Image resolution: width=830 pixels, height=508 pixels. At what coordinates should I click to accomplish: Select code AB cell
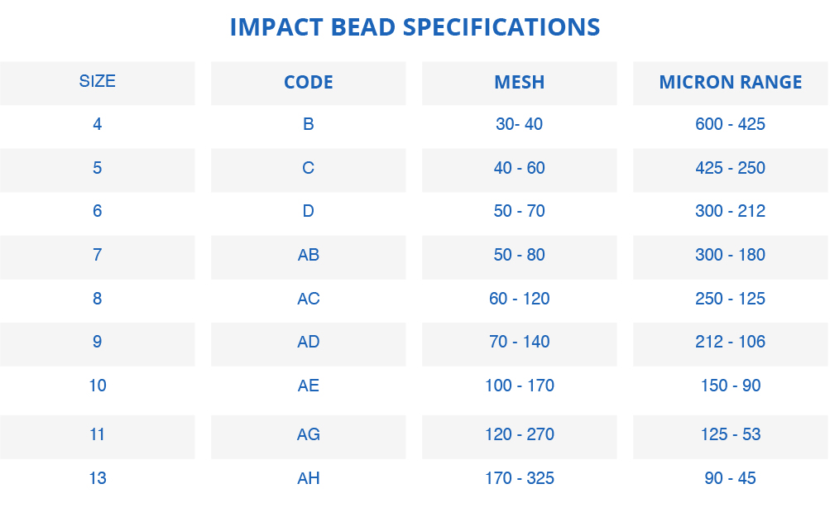pyautogui.click(x=309, y=255)
